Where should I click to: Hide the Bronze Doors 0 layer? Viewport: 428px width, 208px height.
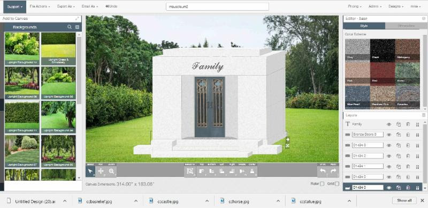(x=389, y=135)
